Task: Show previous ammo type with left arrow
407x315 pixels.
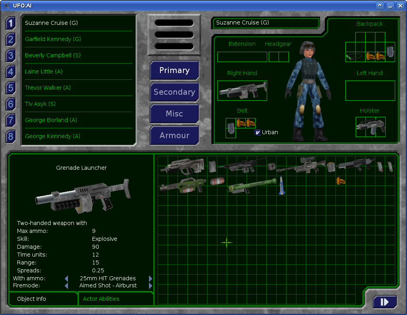Action: coord(66,278)
